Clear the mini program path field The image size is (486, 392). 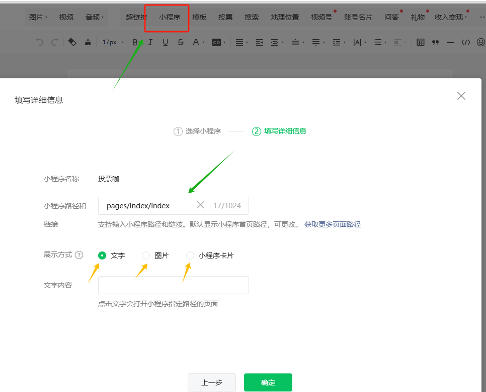click(201, 205)
